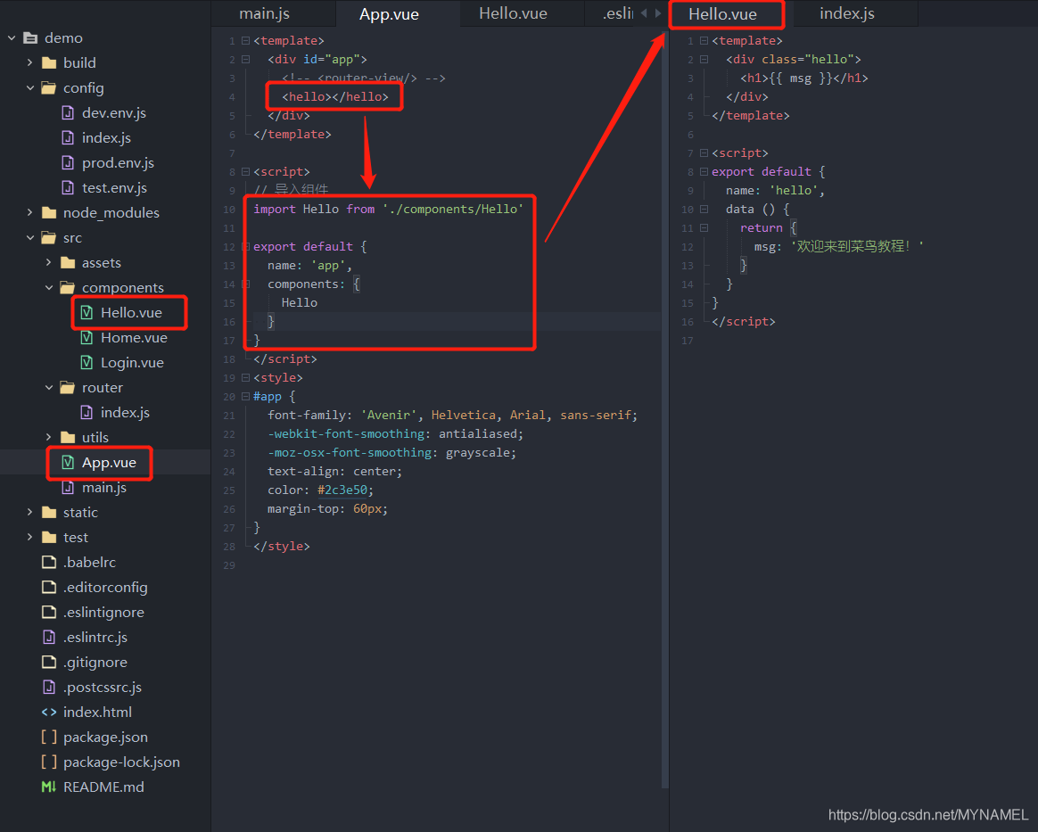Viewport: 1038px width, 832px height.
Task: Click the .postcssrc.js file icon
Action: tap(49, 687)
